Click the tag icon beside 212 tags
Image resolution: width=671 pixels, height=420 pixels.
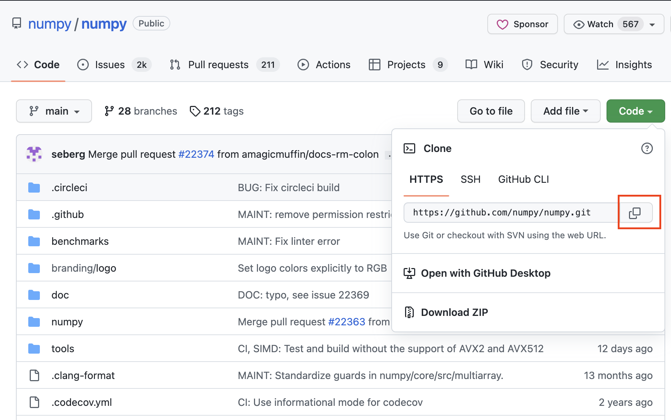pyautogui.click(x=195, y=111)
